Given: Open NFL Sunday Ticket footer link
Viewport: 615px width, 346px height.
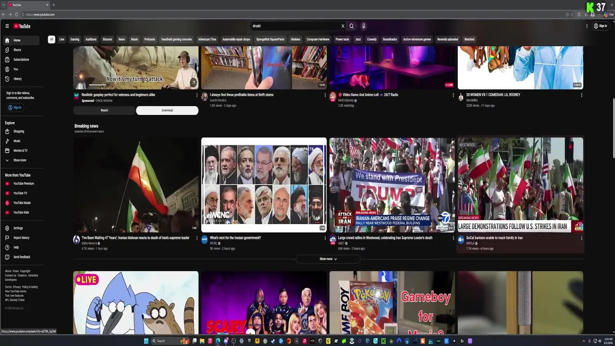Looking at the screenshot, I should pyautogui.click(x=14, y=300).
